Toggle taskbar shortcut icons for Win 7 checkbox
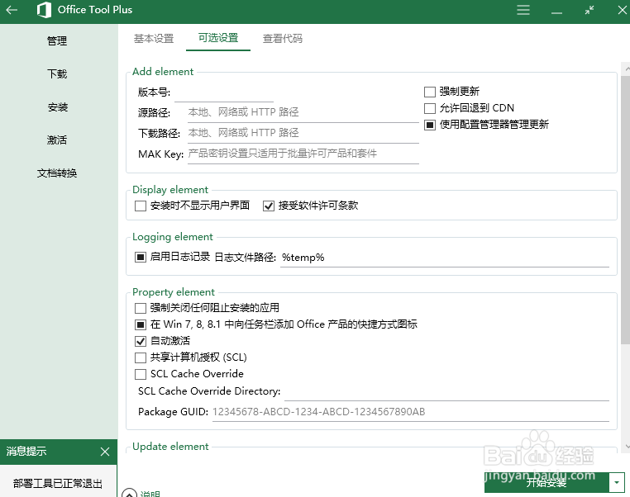 pos(141,324)
